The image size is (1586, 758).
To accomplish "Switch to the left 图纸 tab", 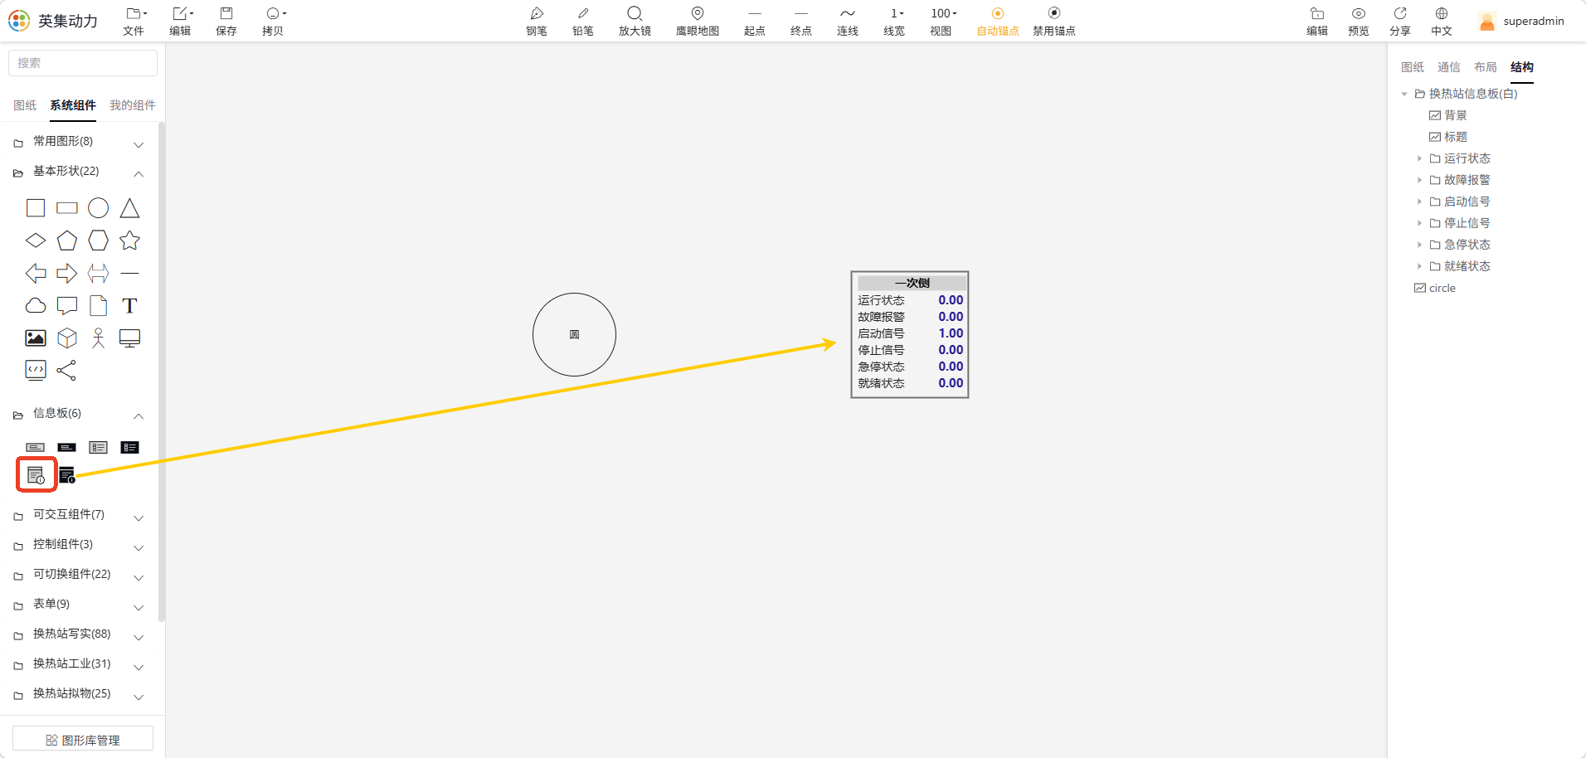I will 25,105.
